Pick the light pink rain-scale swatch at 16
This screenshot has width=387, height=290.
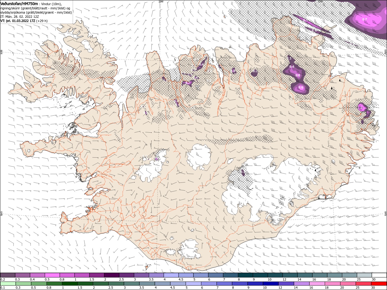coord(317,284)
